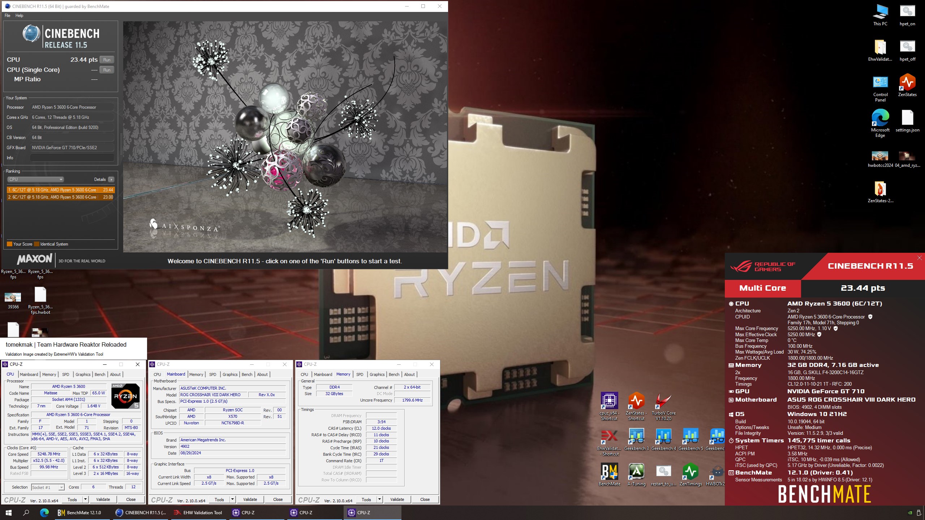Open Ryzen_5_36... fps.hwbot file on desktop
Image resolution: width=925 pixels, height=520 pixels.
point(40,300)
